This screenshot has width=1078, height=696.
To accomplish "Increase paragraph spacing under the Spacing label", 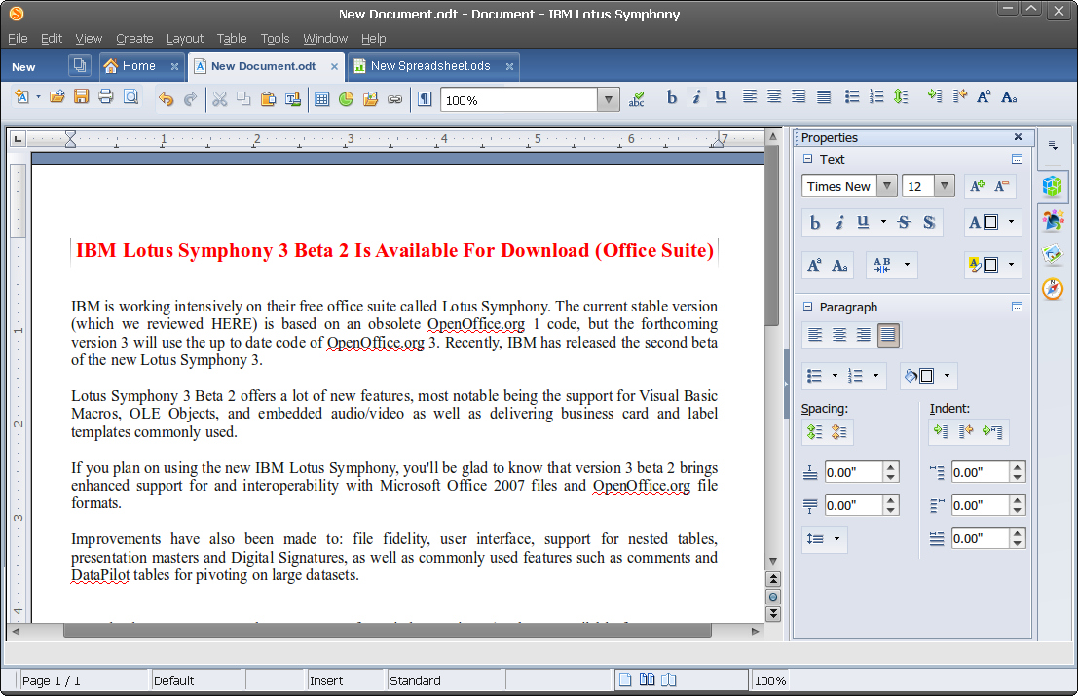I will click(815, 431).
